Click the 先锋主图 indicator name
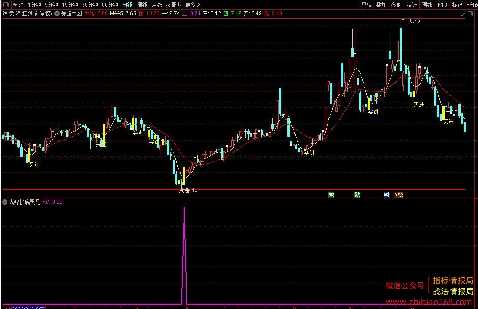This screenshot has height=309, width=478. pyautogui.click(x=72, y=14)
